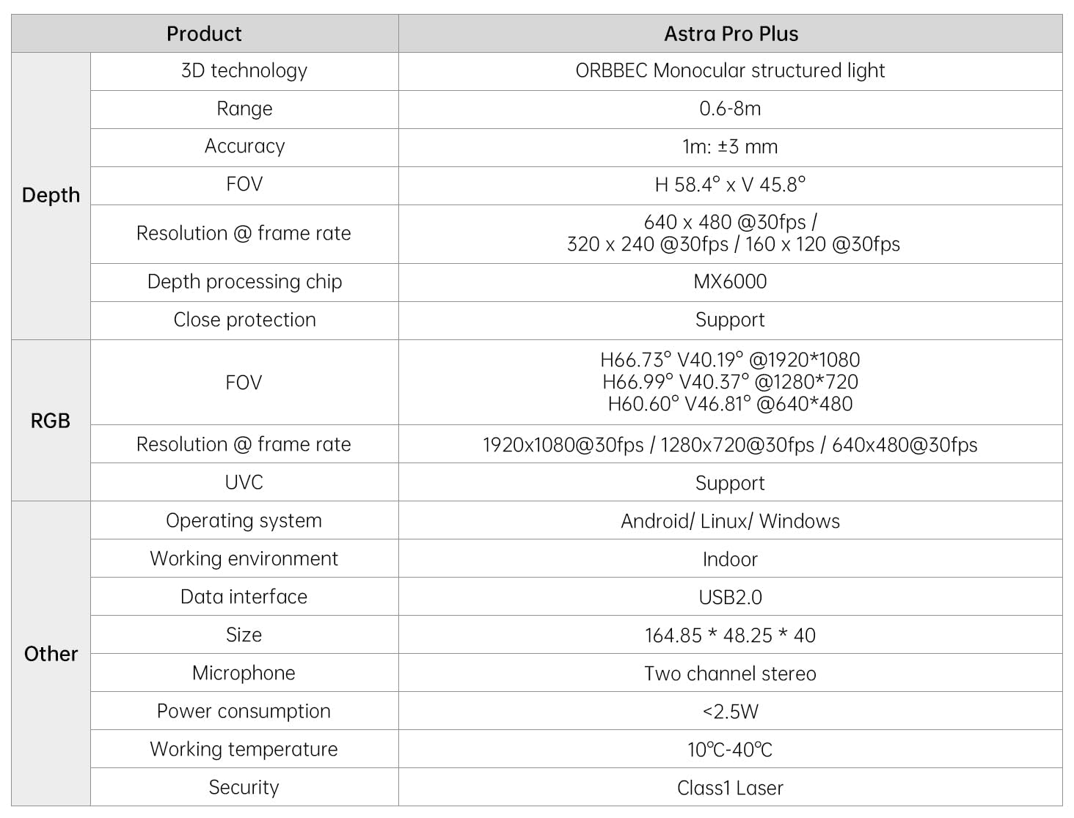Select the Close protection label

(x=244, y=320)
